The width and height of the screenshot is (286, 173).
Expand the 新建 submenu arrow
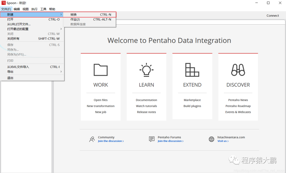(61, 15)
